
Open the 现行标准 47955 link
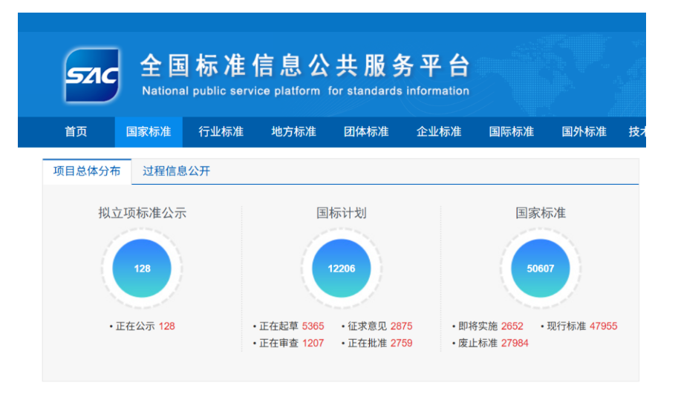pyautogui.click(x=579, y=326)
